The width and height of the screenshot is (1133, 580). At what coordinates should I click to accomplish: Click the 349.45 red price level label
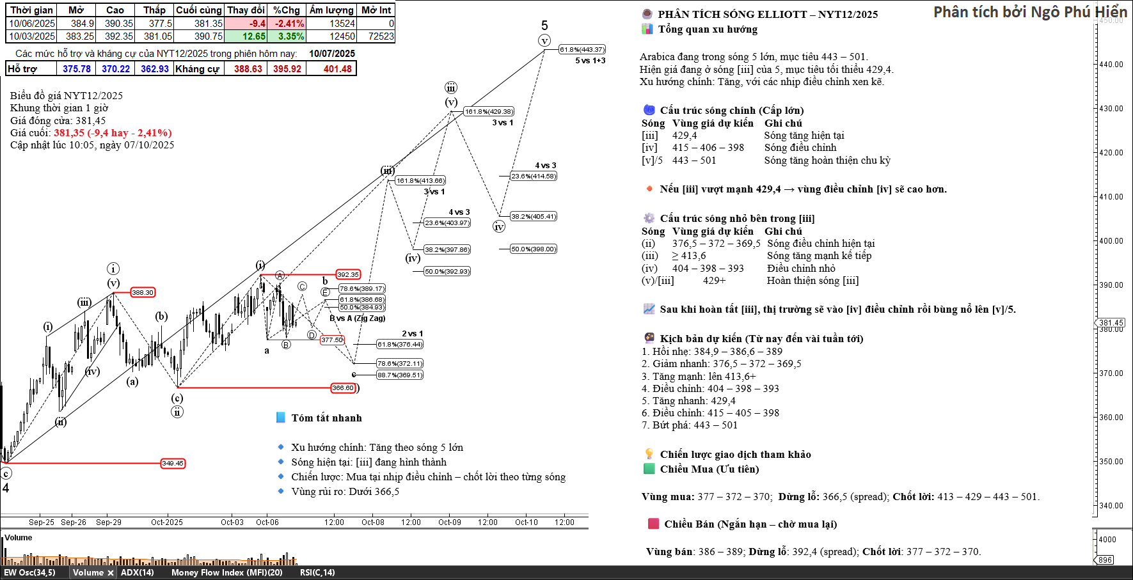pyautogui.click(x=173, y=463)
